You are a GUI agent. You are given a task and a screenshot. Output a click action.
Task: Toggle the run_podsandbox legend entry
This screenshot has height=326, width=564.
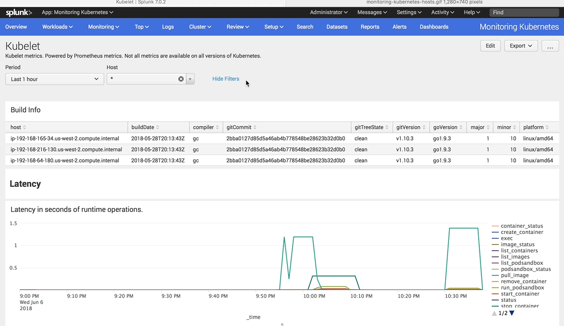[x=518, y=288]
